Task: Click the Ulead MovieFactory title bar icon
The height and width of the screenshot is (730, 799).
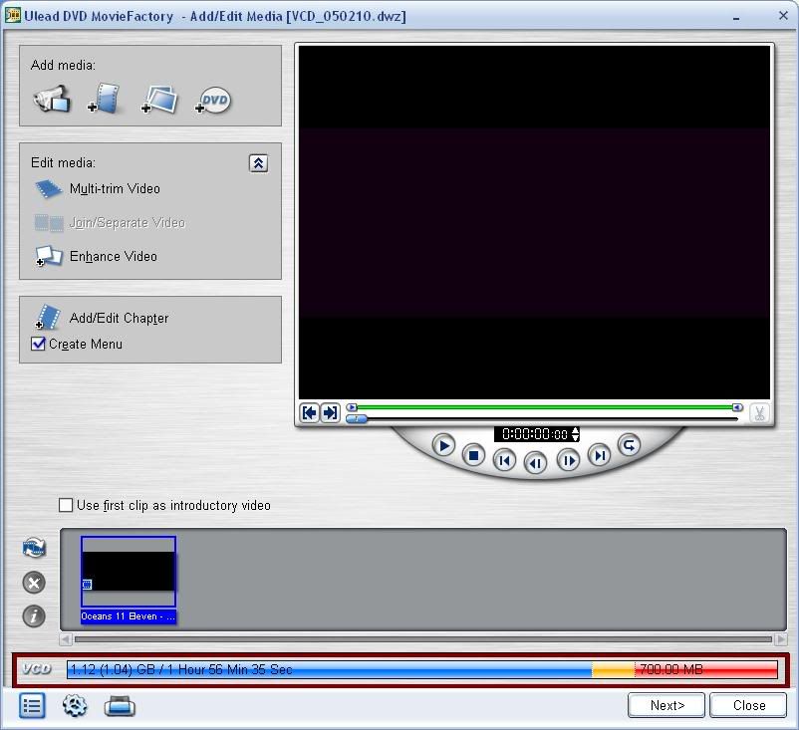Action: click(12, 15)
